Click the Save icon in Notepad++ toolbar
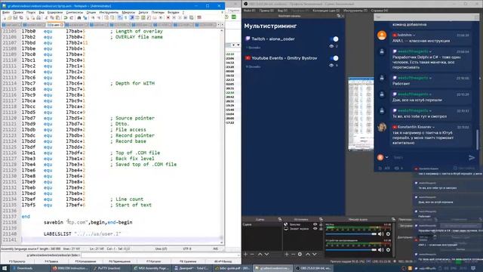The width and height of the screenshot is (483, 272). click(15, 18)
